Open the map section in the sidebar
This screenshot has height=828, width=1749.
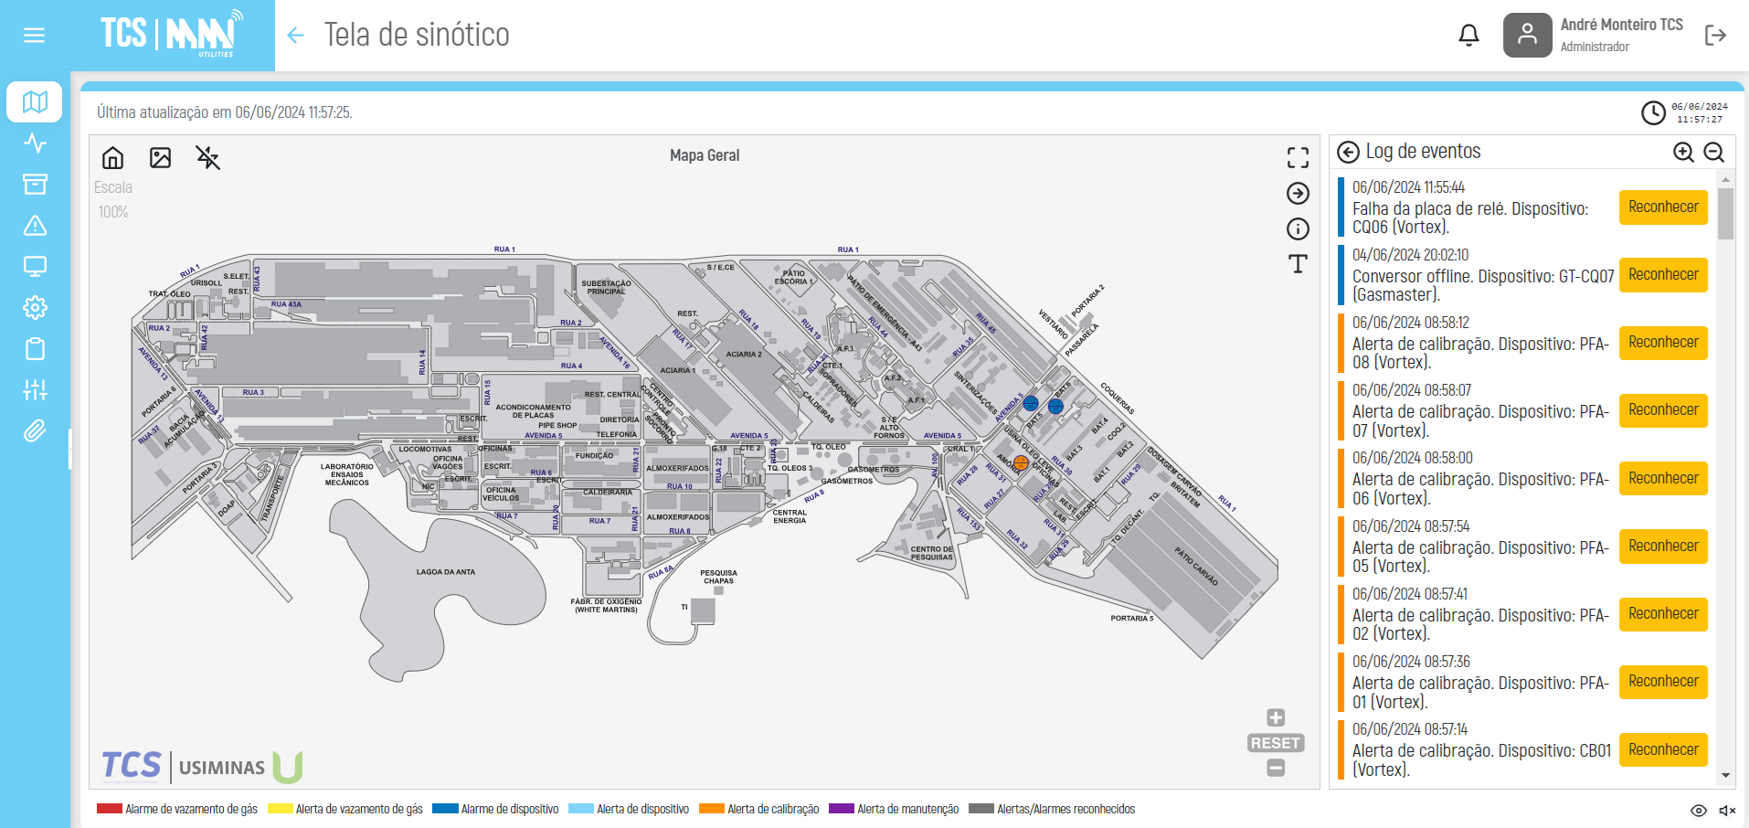click(x=35, y=101)
